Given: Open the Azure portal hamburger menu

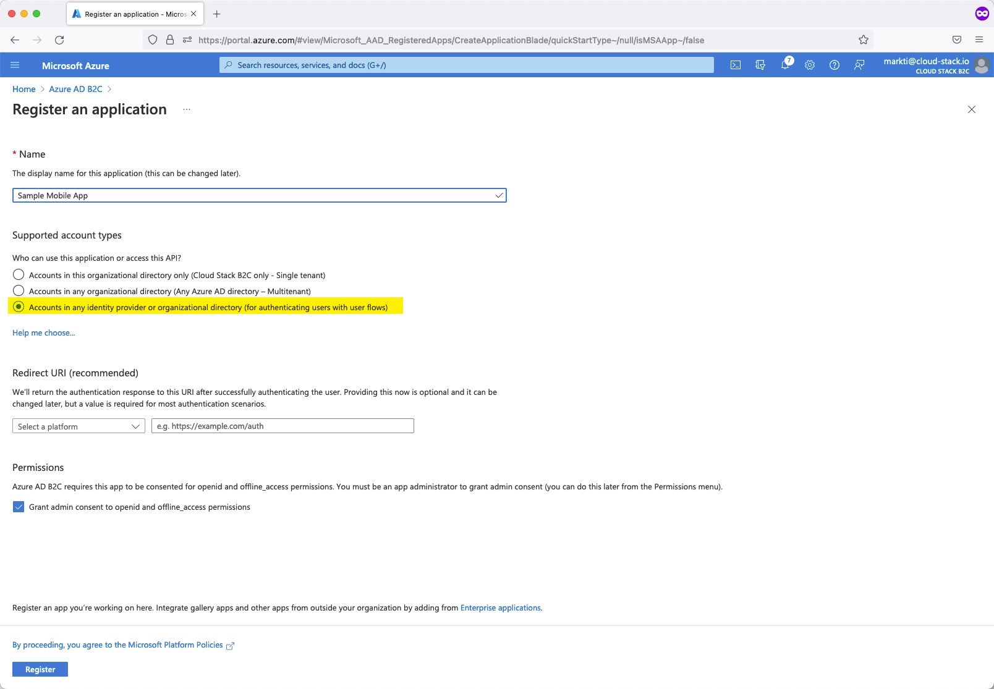Looking at the screenshot, I should 15,65.
